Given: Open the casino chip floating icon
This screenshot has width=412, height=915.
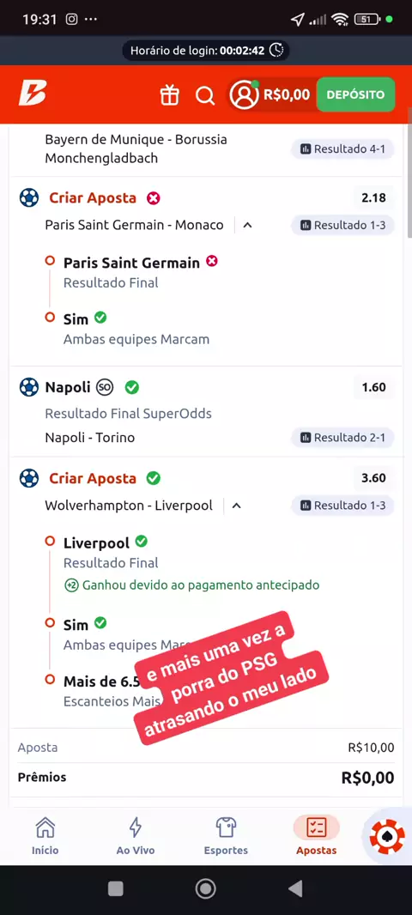Looking at the screenshot, I should tap(387, 837).
